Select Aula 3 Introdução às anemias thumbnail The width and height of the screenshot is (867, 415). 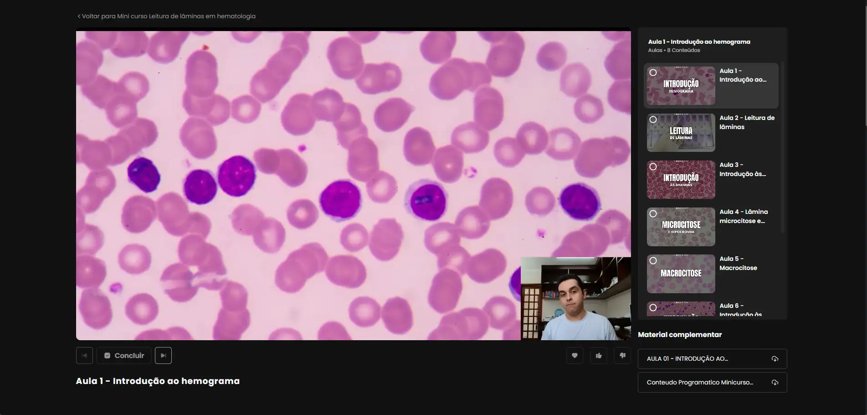pyautogui.click(x=681, y=180)
